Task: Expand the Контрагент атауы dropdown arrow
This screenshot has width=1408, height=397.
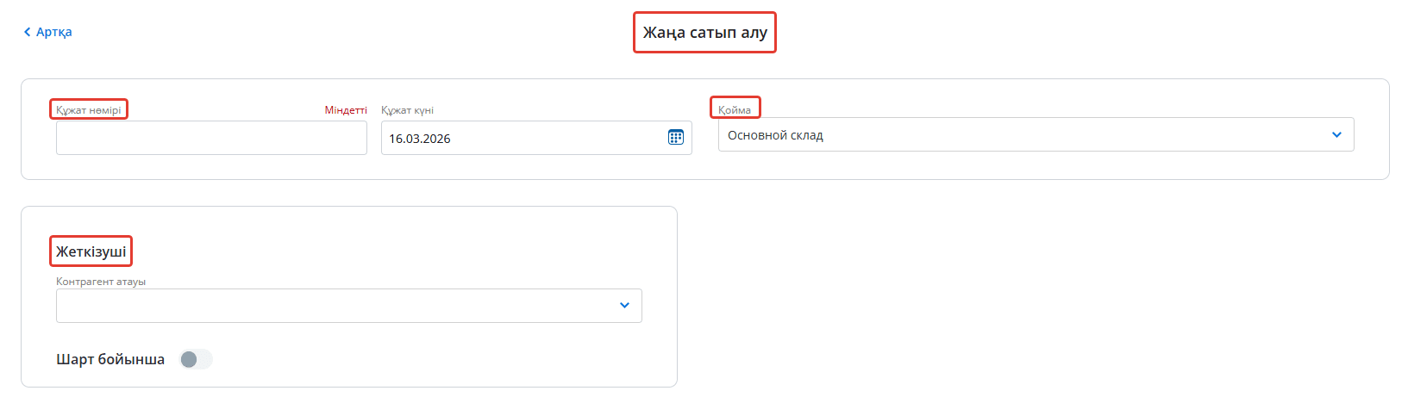Action: 624,305
